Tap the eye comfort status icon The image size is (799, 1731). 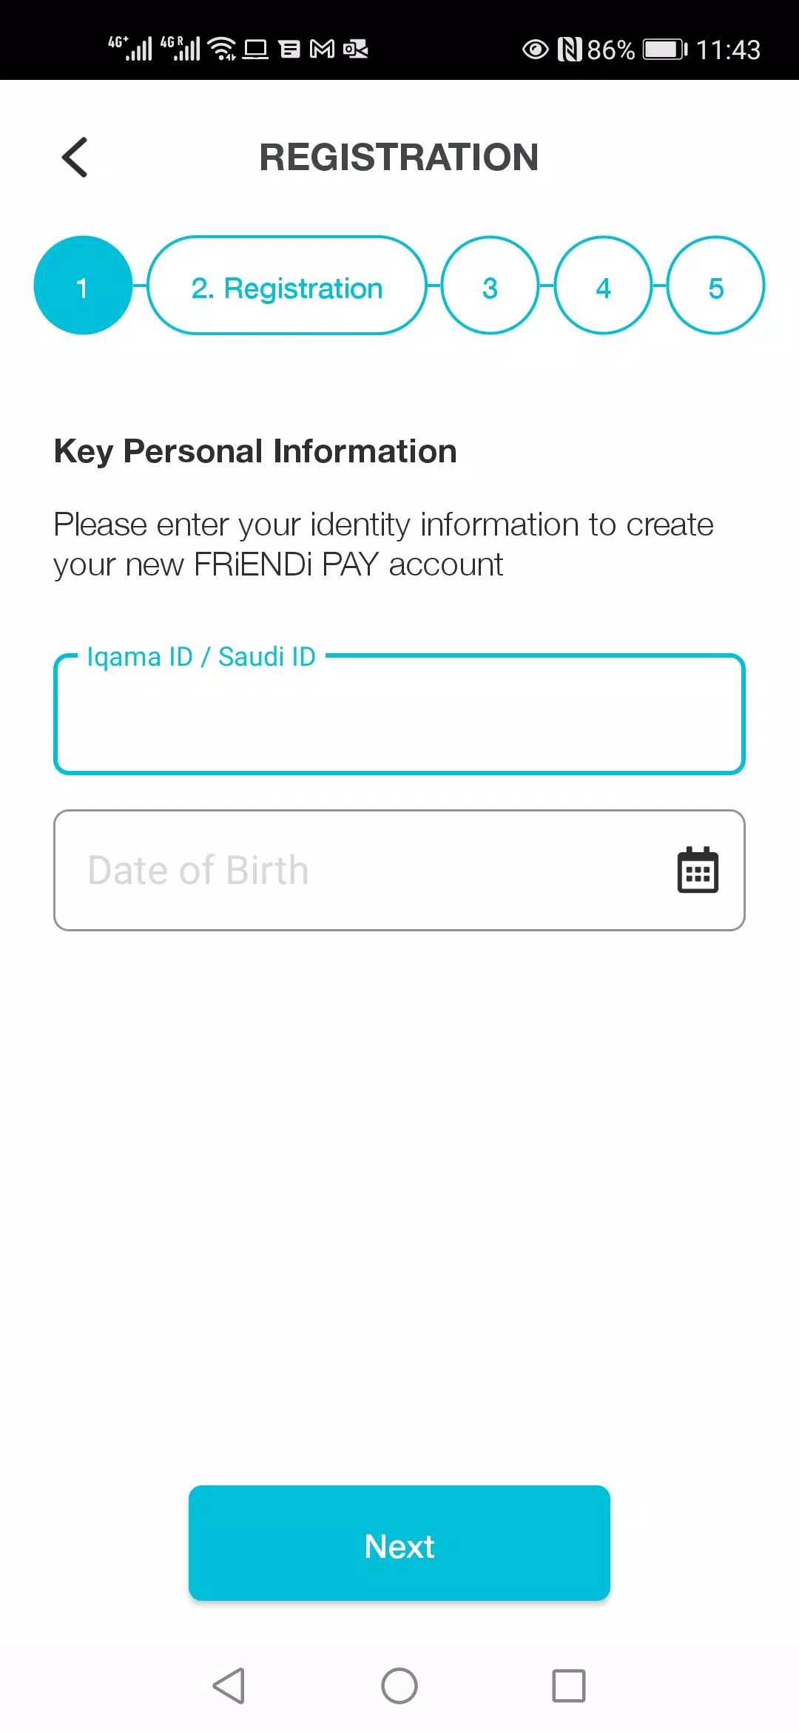(535, 50)
